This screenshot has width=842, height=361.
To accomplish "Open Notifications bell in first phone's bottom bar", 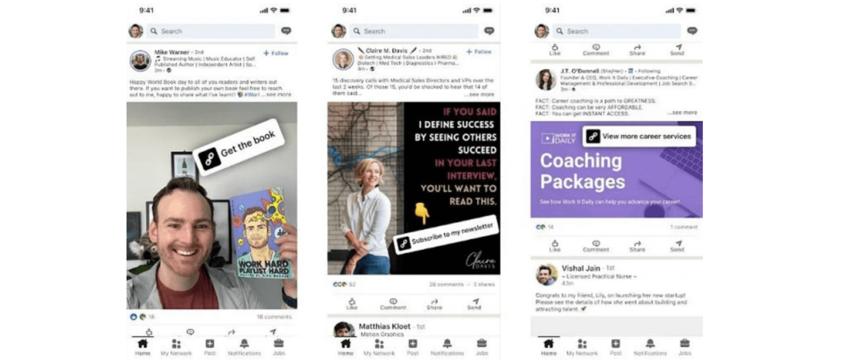I will pos(244,347).
